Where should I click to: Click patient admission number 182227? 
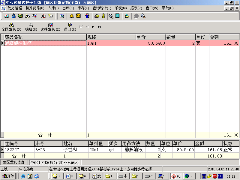(19, 149)
